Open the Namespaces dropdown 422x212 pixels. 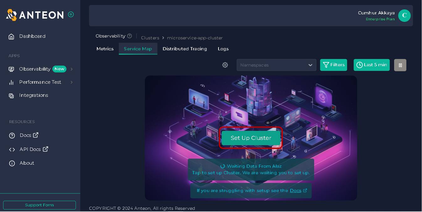pos(276,65)
